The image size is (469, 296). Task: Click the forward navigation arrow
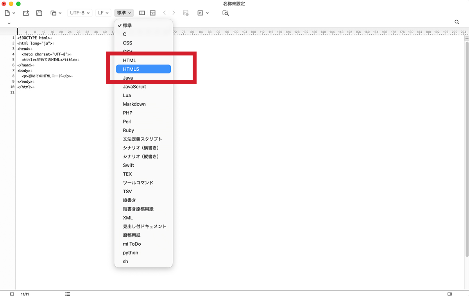tap(174, 12)
